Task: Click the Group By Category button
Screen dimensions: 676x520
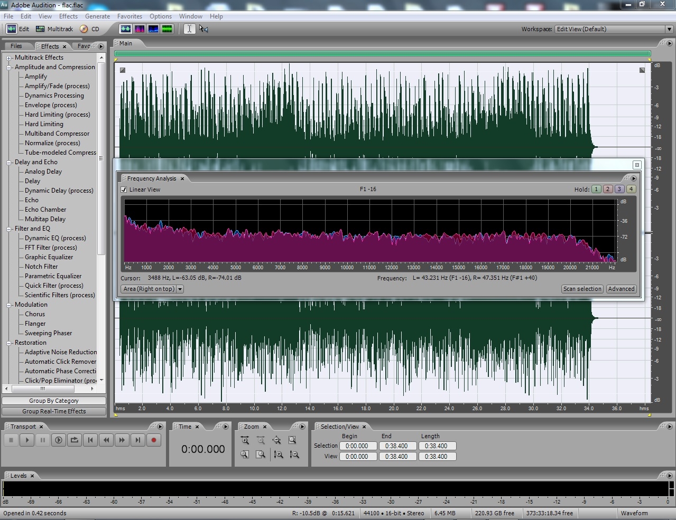Action: click(x=54, y=401)
